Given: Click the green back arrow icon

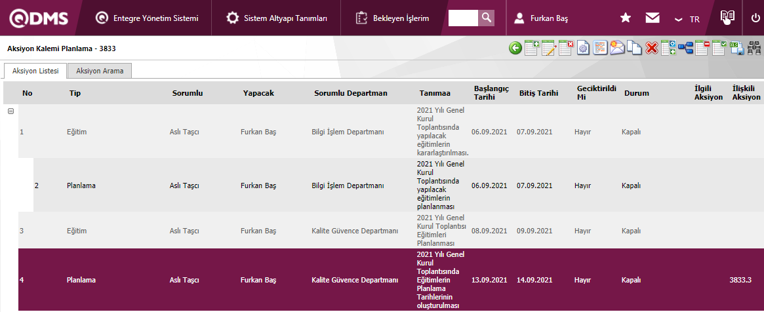Looking at the screenshot, I should click(x=516, y=48).
